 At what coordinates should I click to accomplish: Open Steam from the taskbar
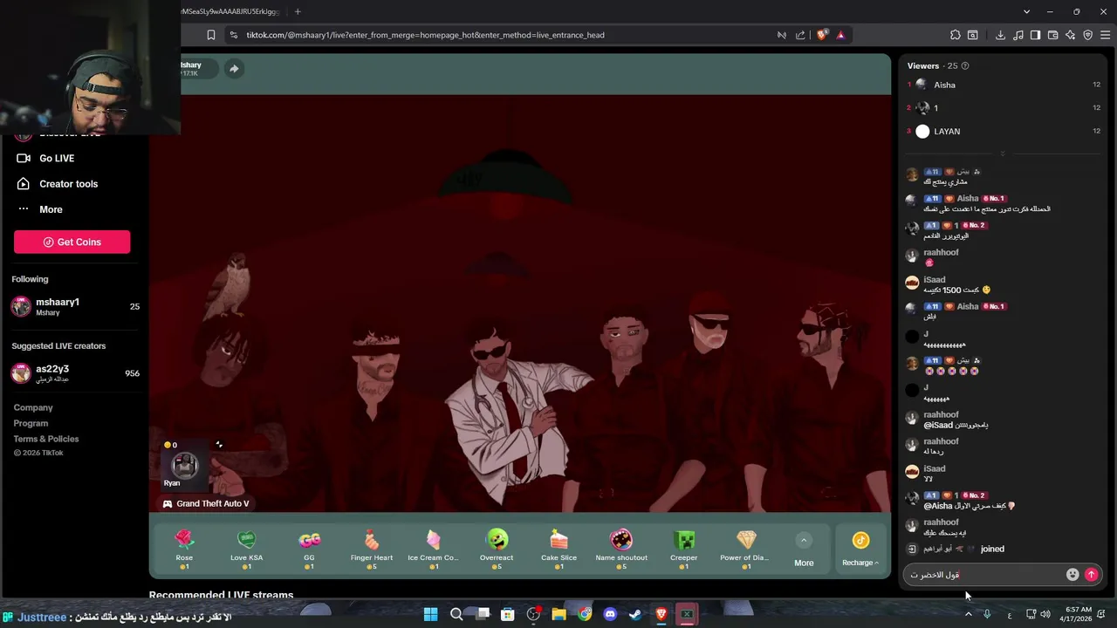click(x=635, y=614)
